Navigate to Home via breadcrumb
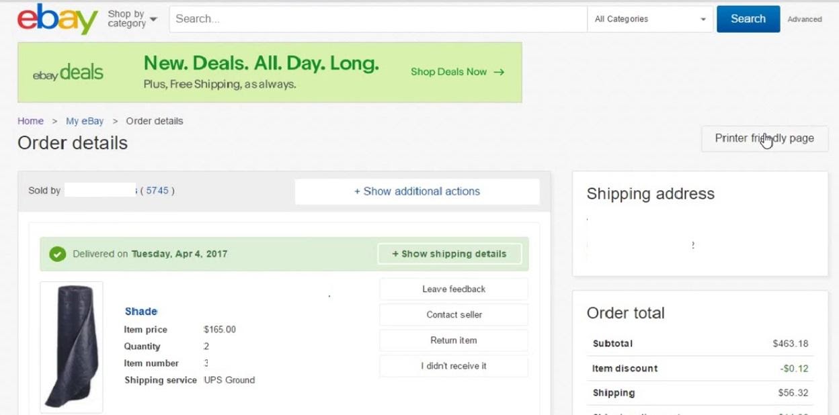 30,121
